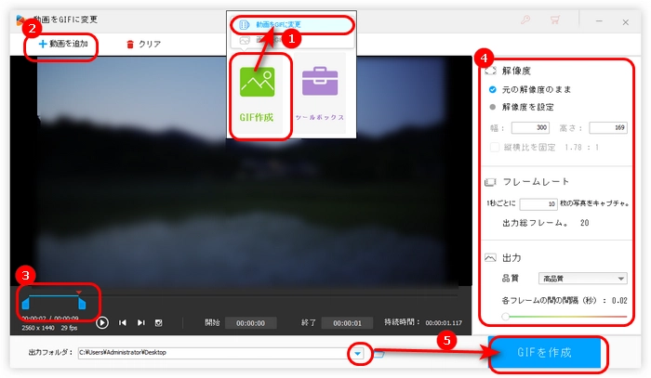Minimize the application window

(599, 20)
